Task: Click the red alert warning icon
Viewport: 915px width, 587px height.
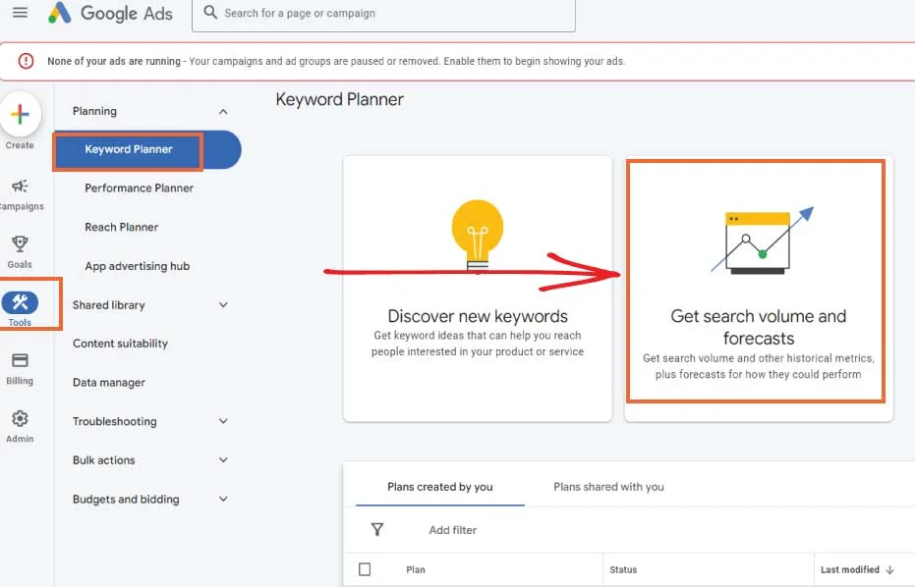Action: (26, 61)
